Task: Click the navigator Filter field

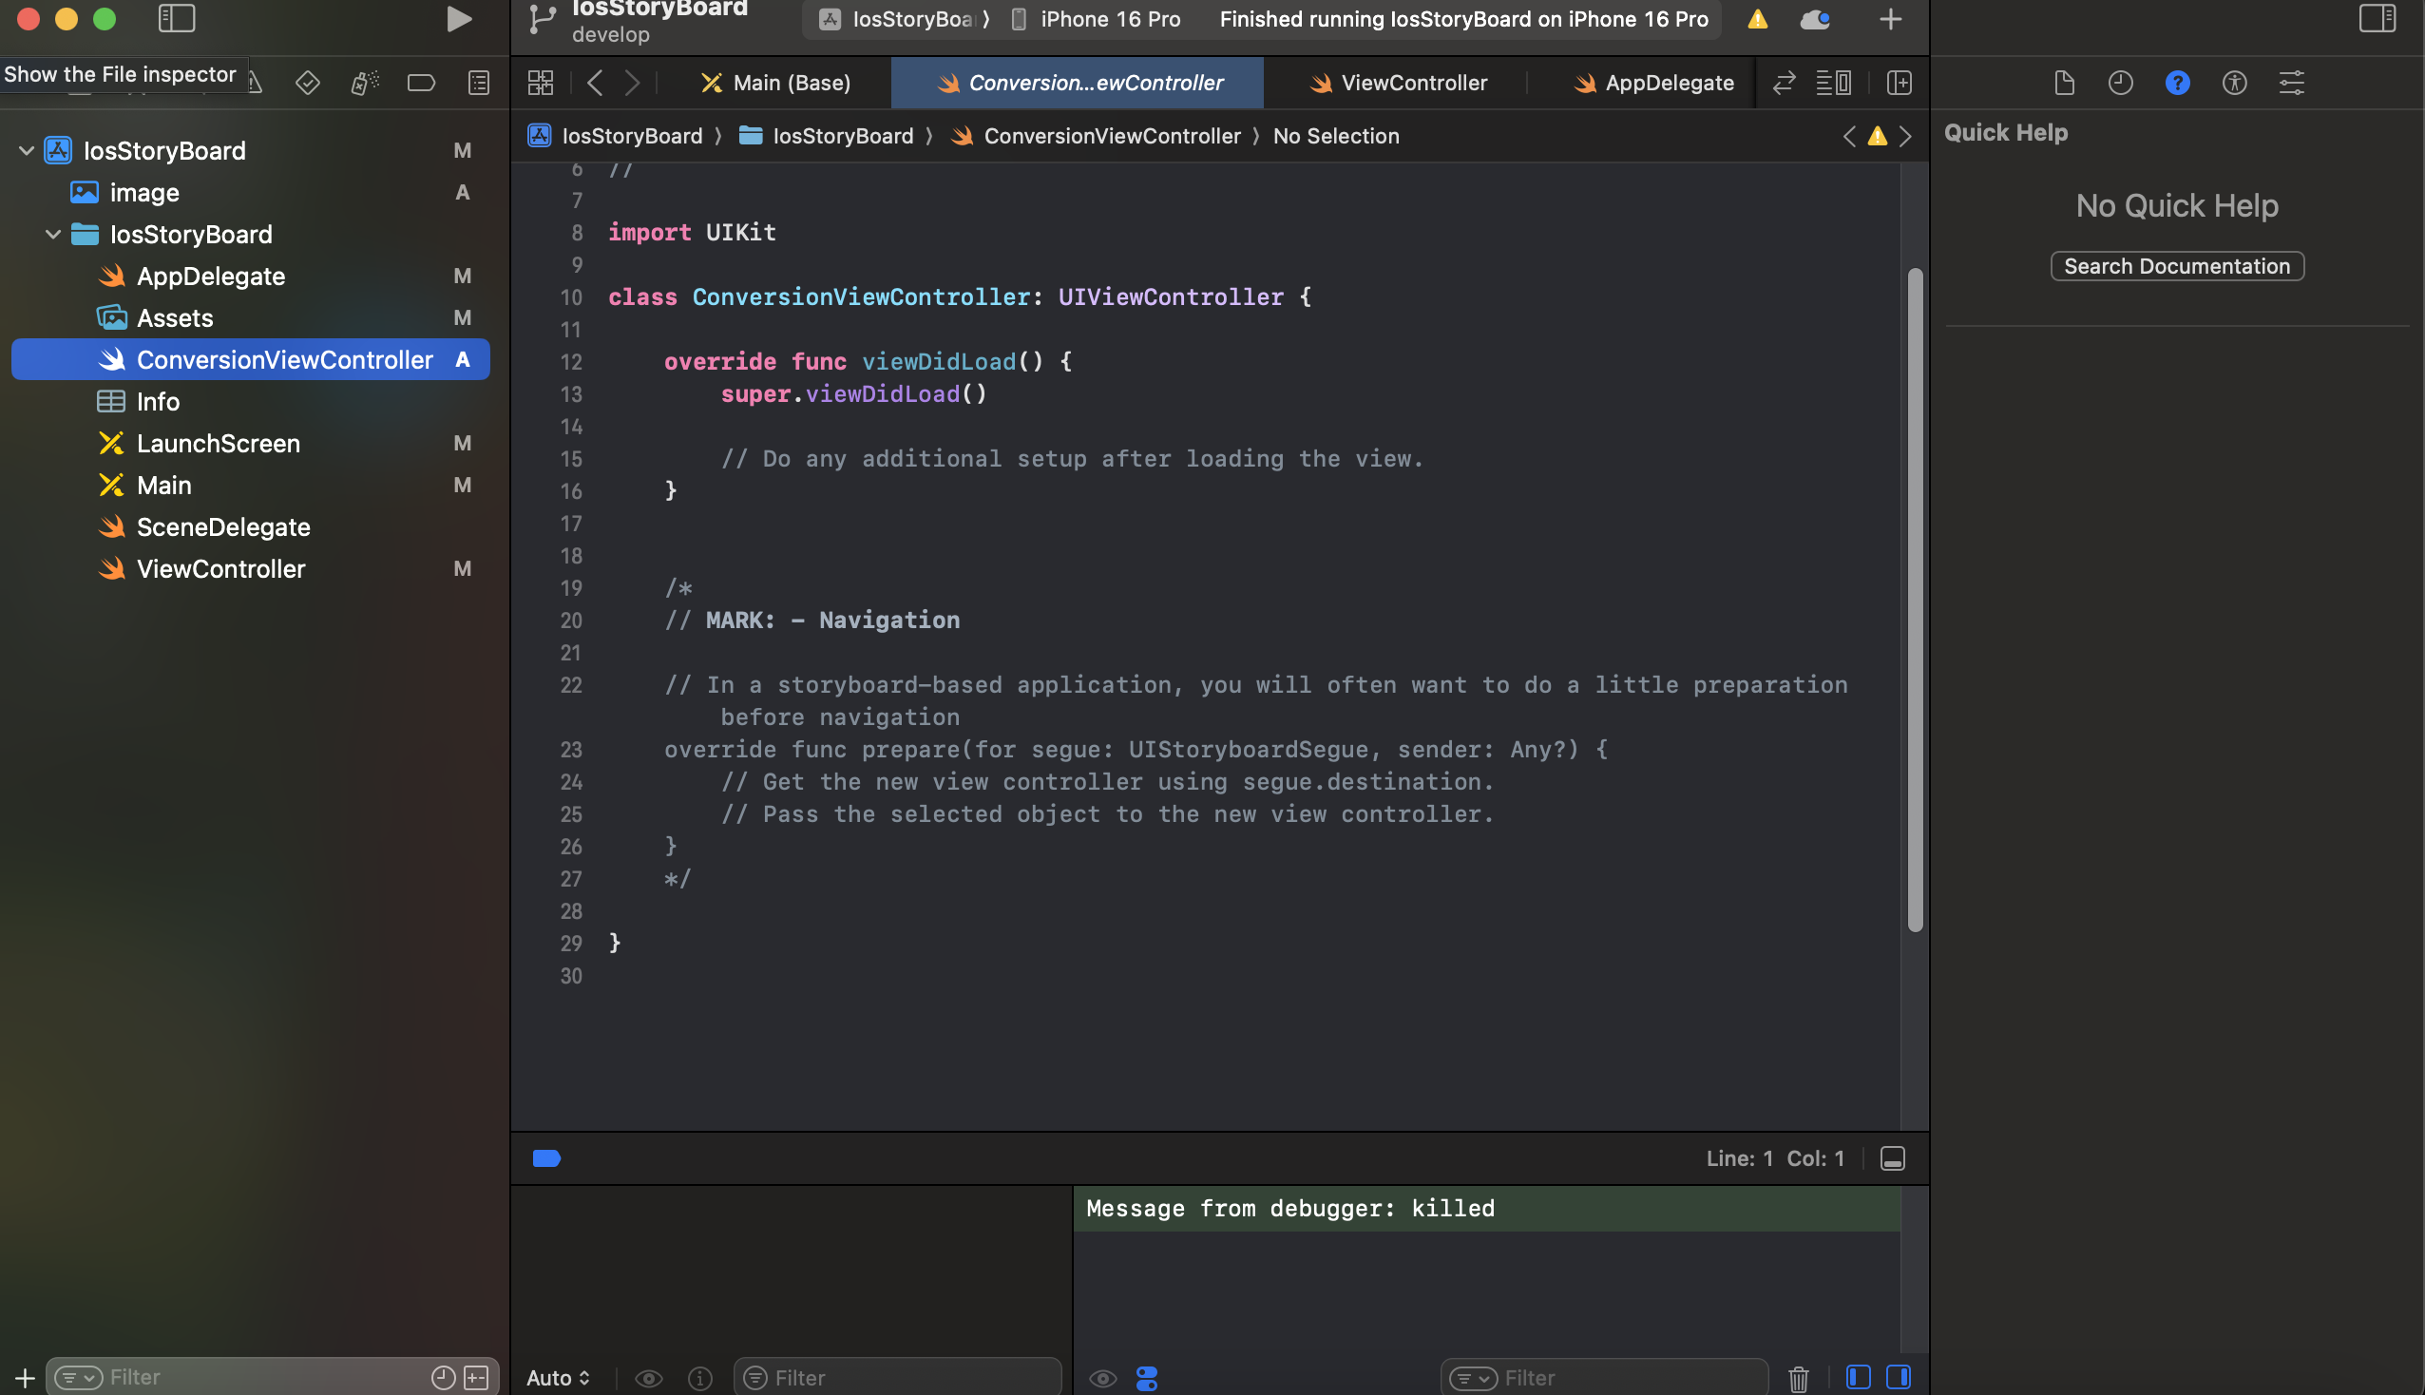Action: [273, 1378]
